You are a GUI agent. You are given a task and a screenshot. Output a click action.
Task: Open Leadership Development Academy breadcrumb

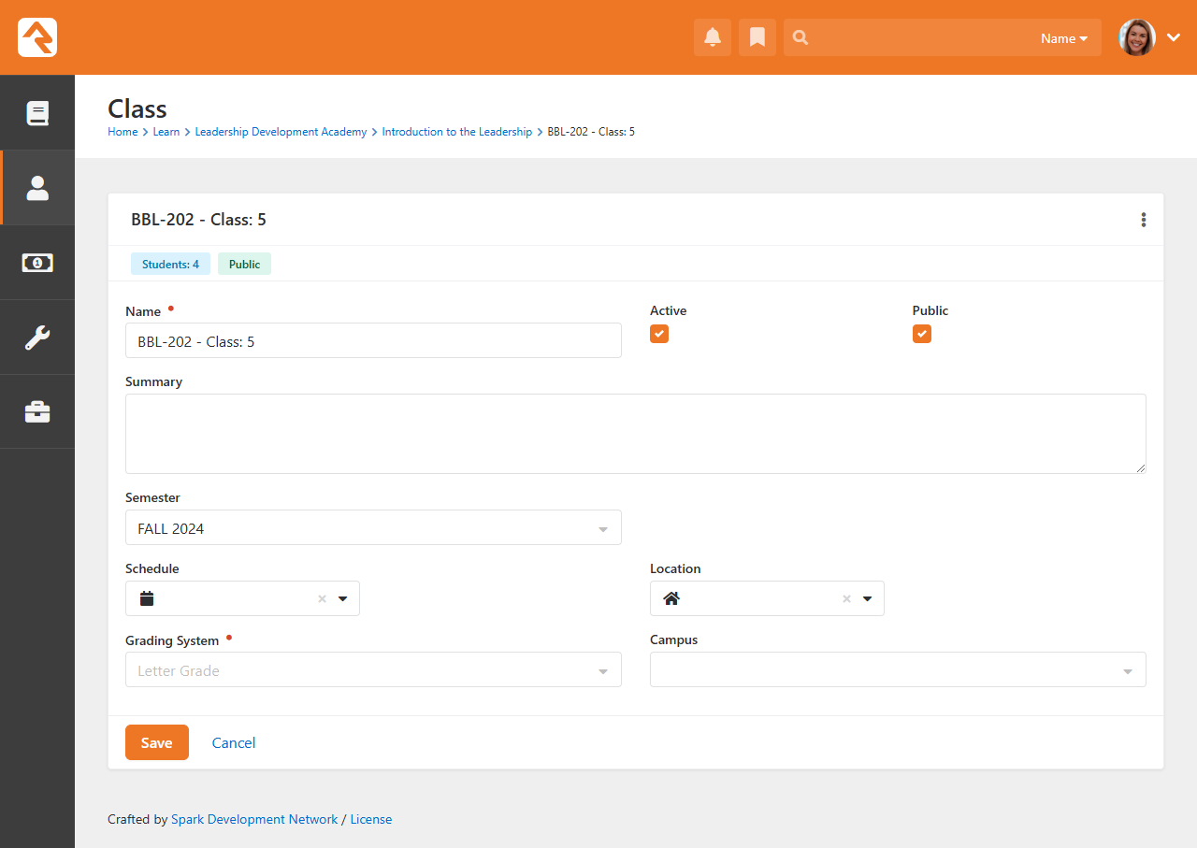tap(281, 132)
